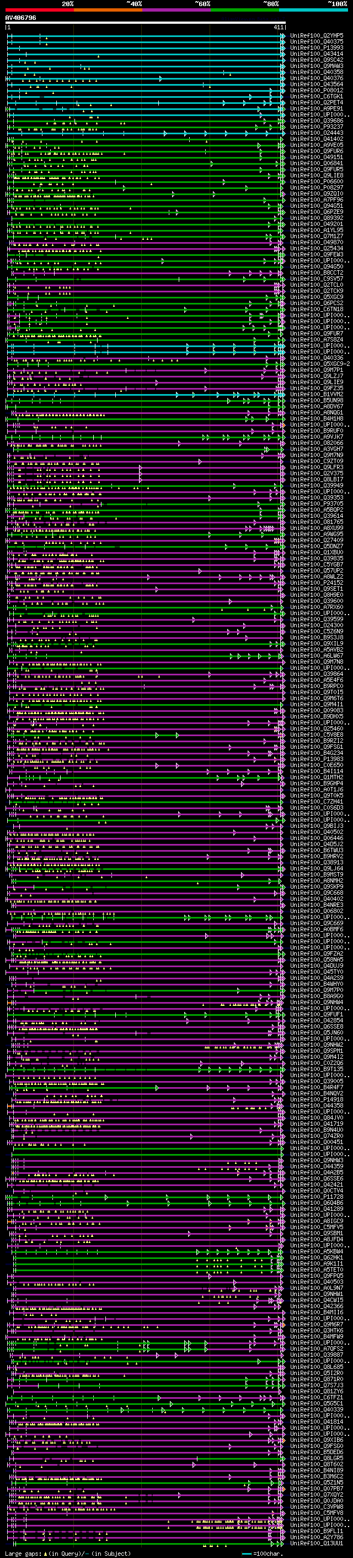Select the UniRef100_Q40358 label

point(316,72)
